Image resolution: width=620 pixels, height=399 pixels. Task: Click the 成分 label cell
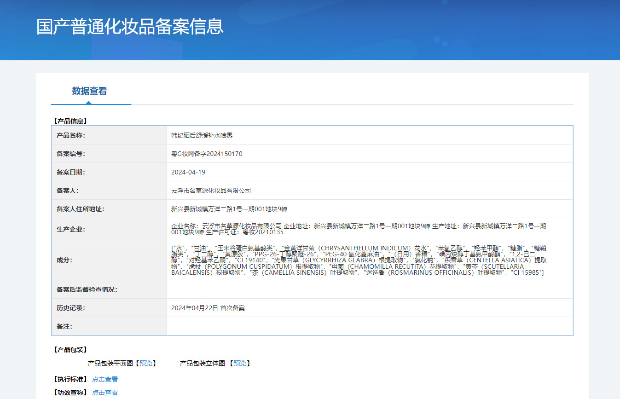109,260
